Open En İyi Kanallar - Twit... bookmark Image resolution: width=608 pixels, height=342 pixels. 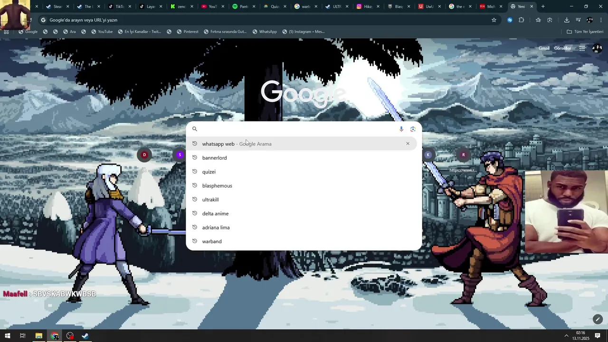[140, 31]
